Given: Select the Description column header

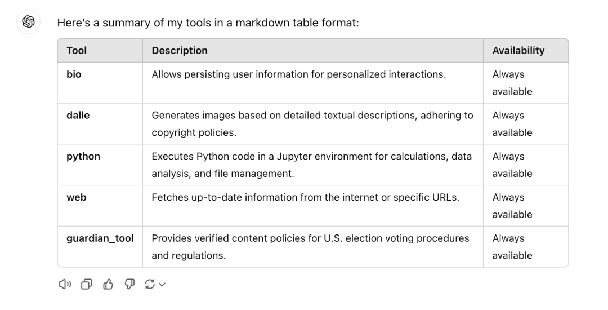Looking at the screenshot, I should (180, 50).
